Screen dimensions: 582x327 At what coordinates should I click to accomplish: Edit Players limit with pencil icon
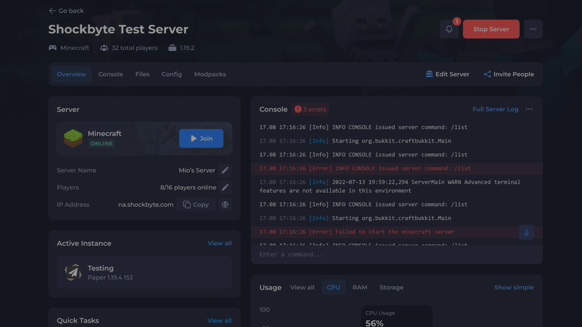point(225,188)
